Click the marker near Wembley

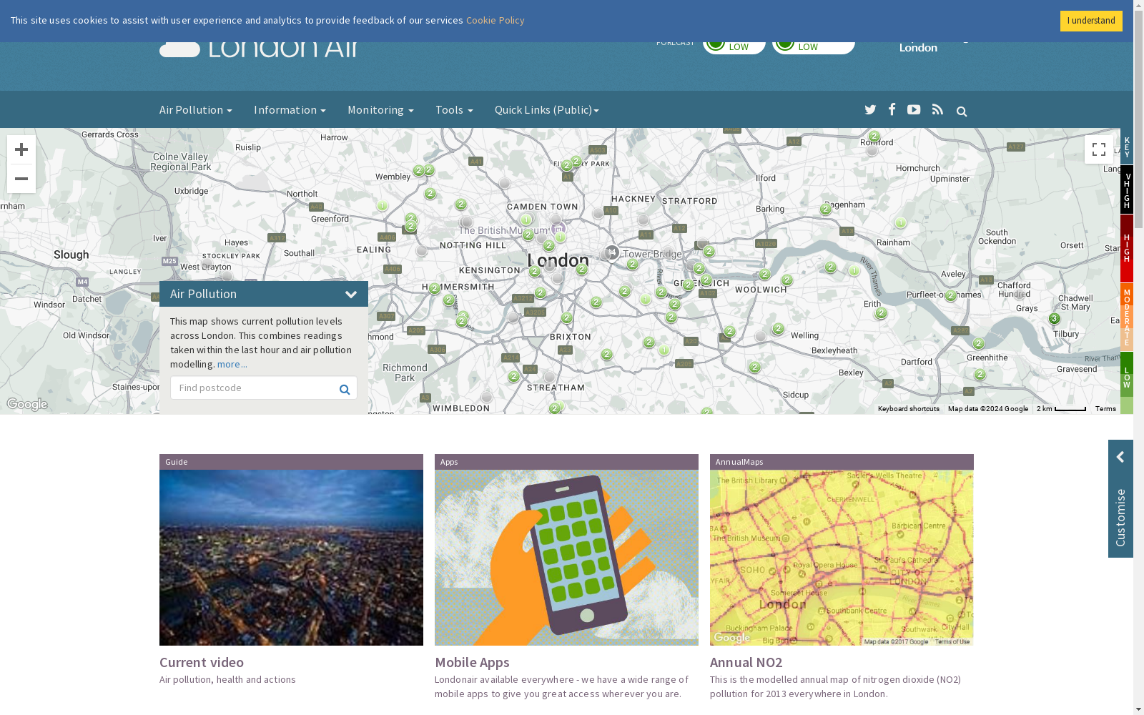pyautogui.click(x=419, y=171)
